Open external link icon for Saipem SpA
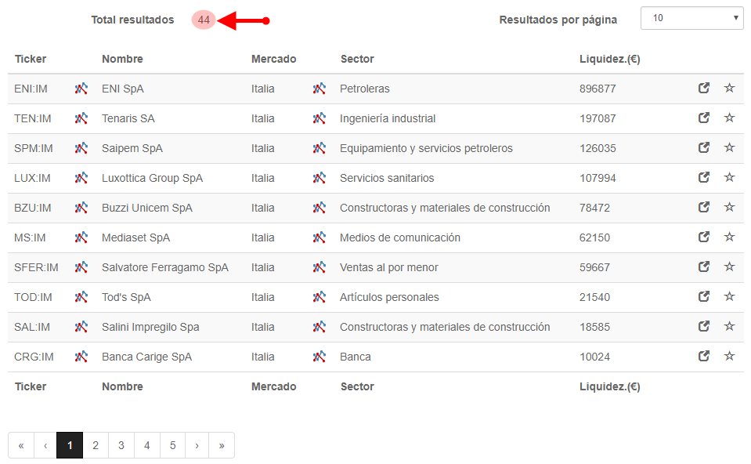751x464 pixels. click(703, 147)
